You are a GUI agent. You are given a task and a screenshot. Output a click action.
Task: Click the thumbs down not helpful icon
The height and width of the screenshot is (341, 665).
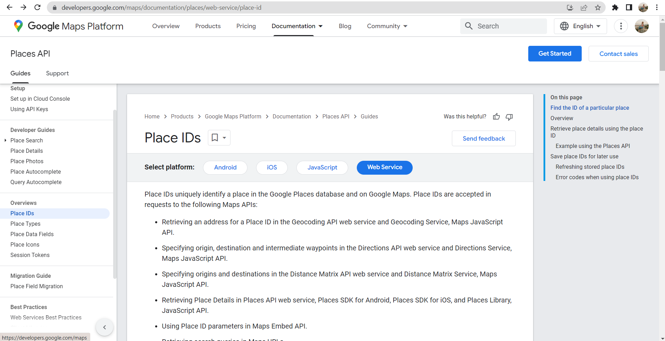pos(509,117)
